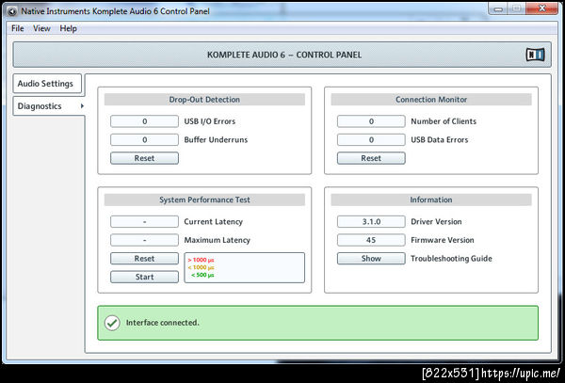Click the latency color legend box
Screen dimensions: 565x383
(244, 267)
